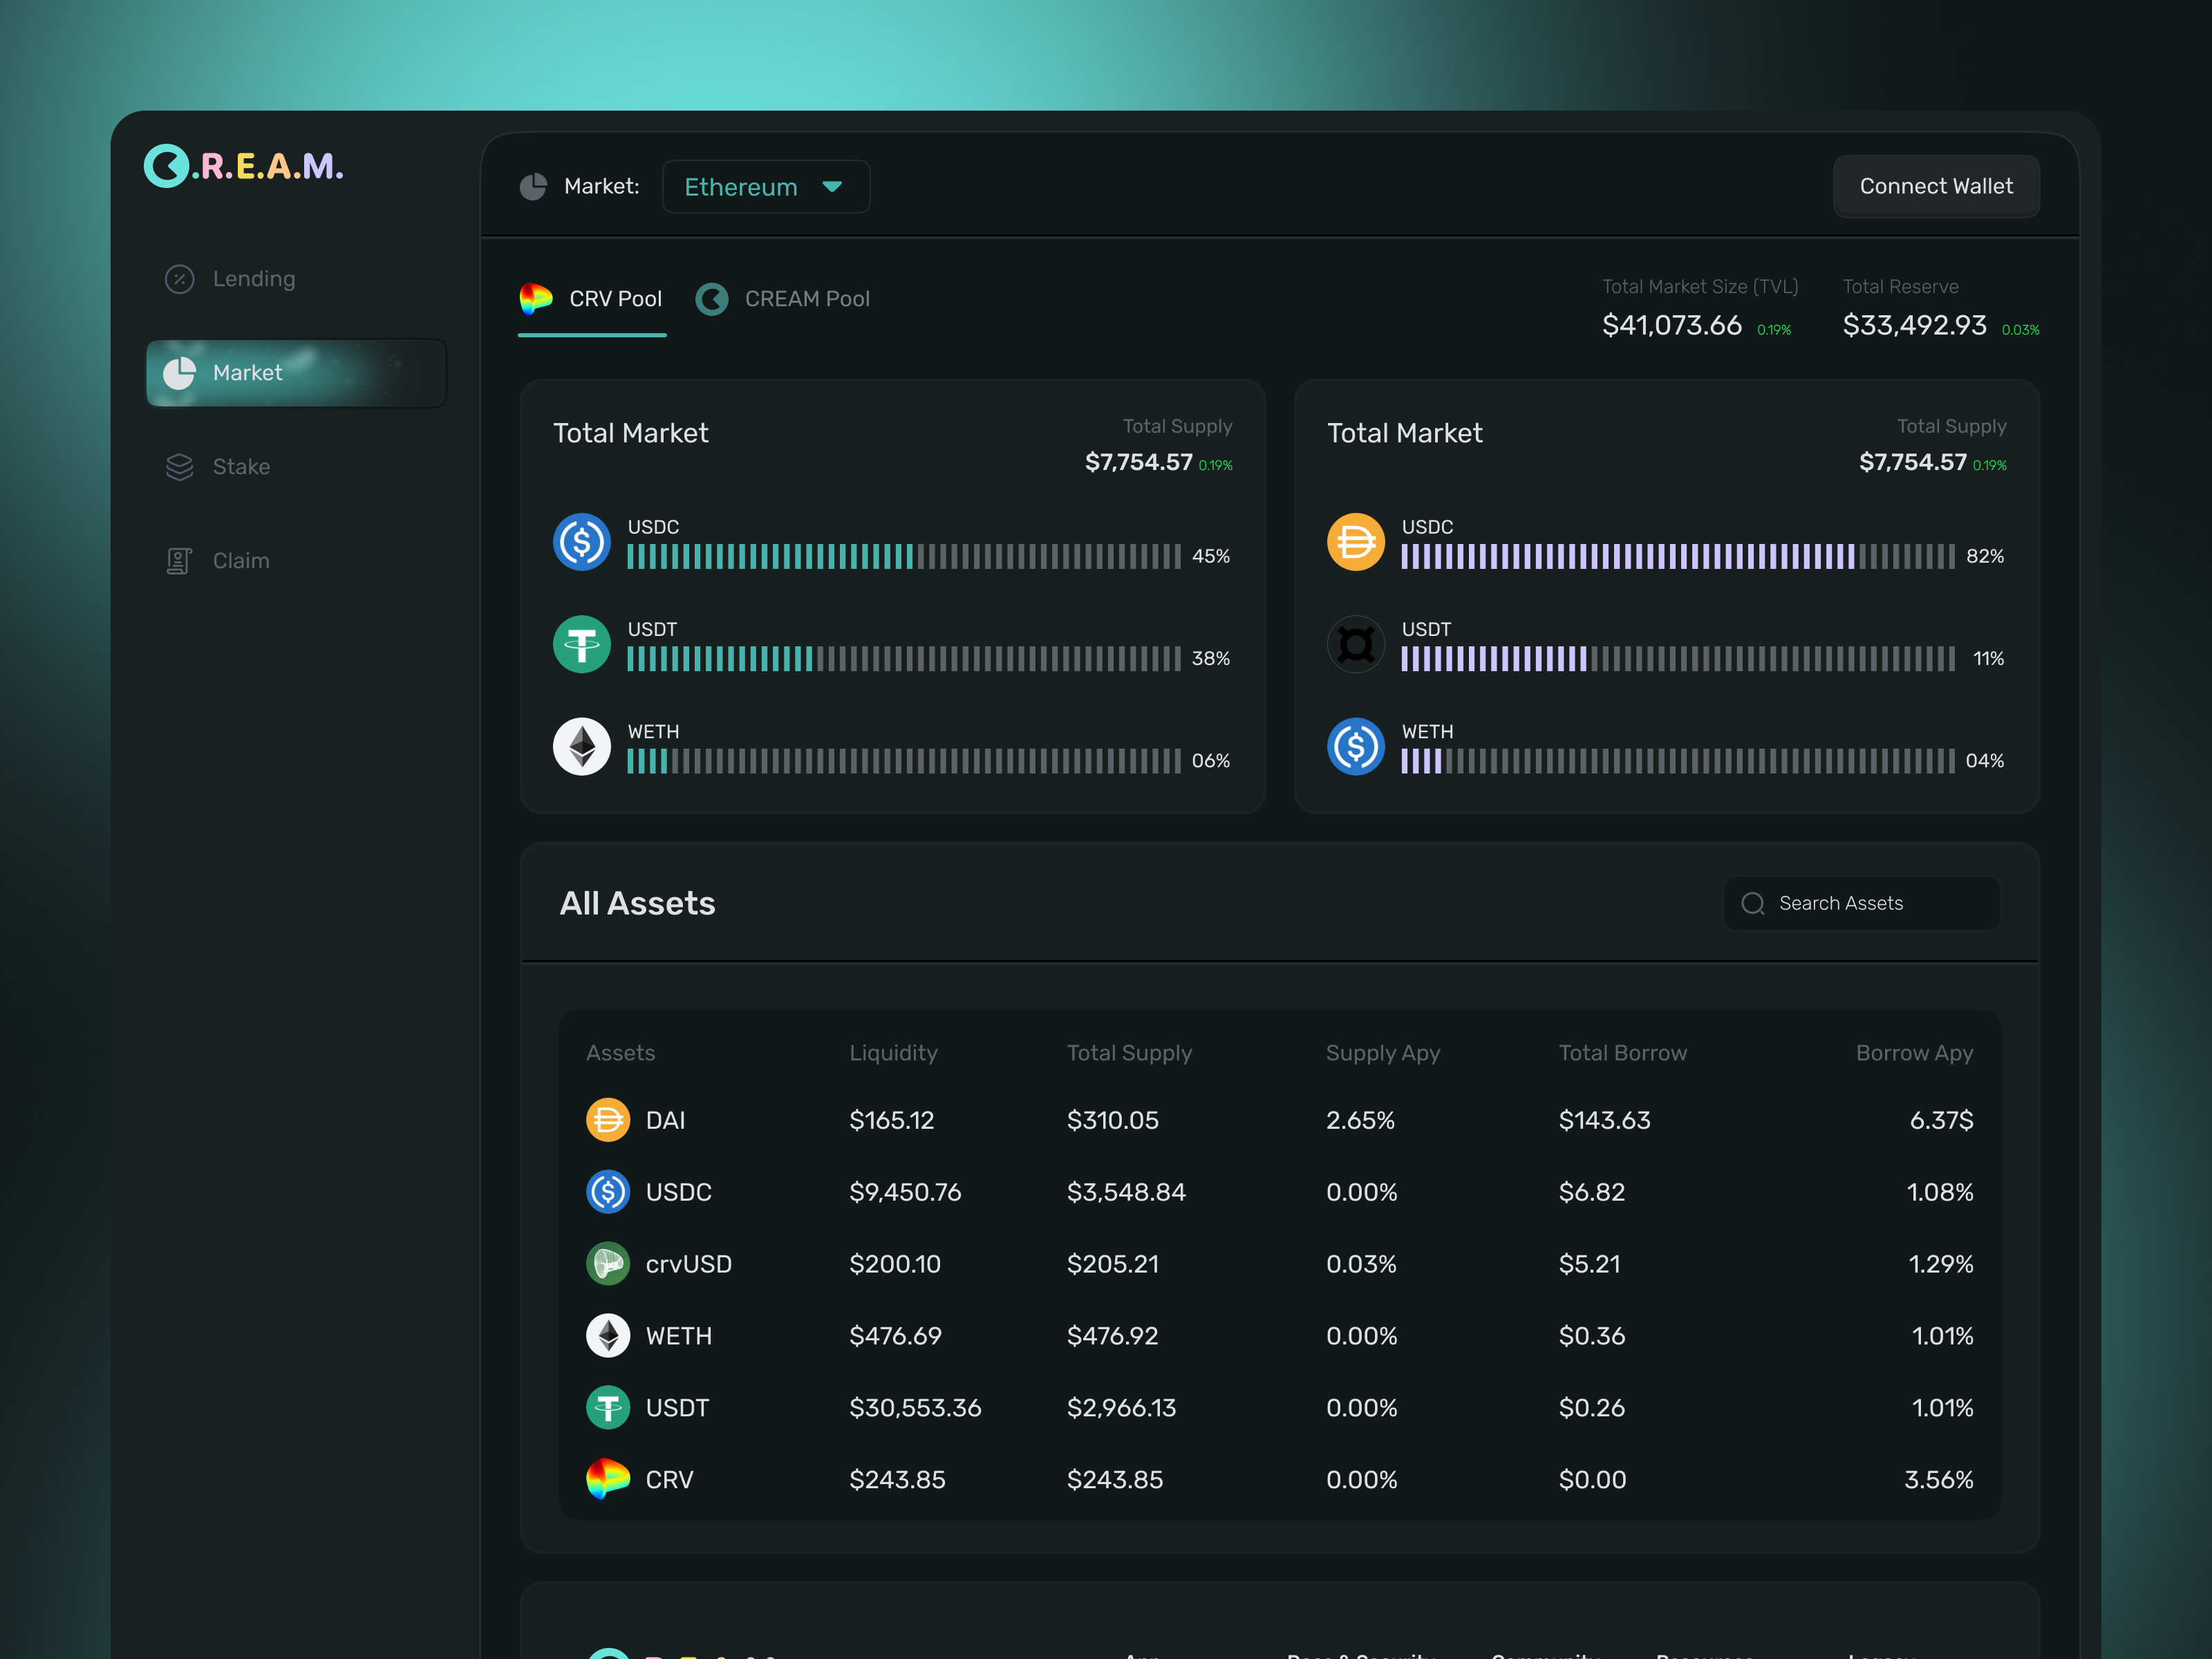Image resolution: width=2212 pixels, height=1659 pixels.
Task: Switch to the CREAM Pool tab
Action: 783,299
